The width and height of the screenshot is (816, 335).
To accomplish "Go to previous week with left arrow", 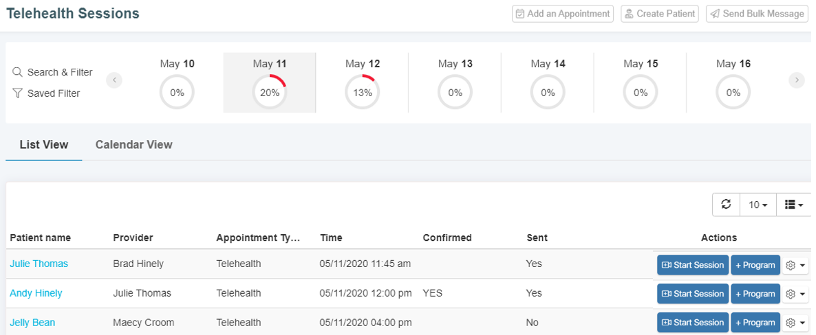I will pyautogui.click(x=114, y=80).
